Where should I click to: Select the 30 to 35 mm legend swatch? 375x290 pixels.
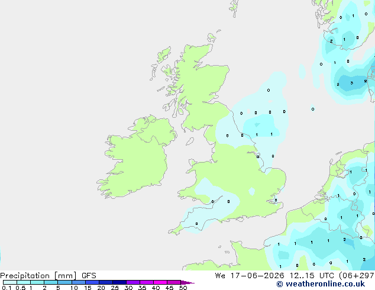[x=132, y=282]
